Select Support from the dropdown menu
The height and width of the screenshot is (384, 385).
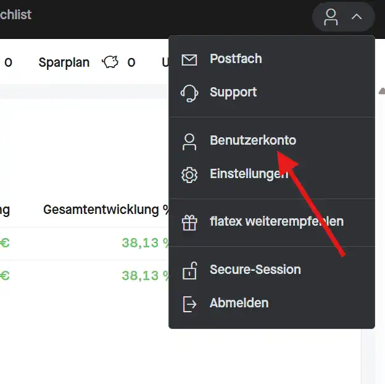[233, 93]
